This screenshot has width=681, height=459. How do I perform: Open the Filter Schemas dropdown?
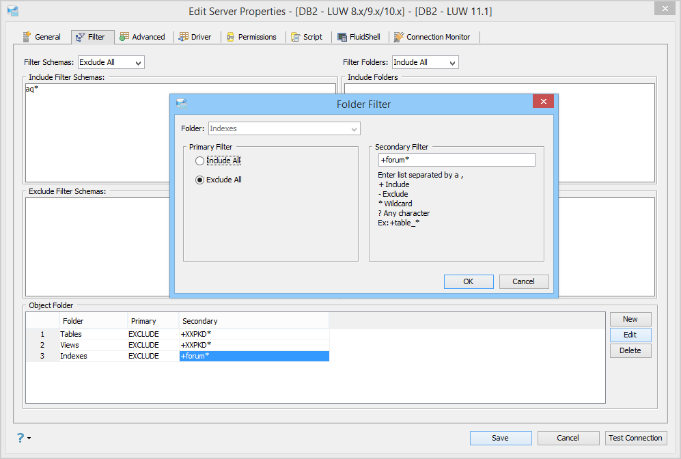point(111,62)
